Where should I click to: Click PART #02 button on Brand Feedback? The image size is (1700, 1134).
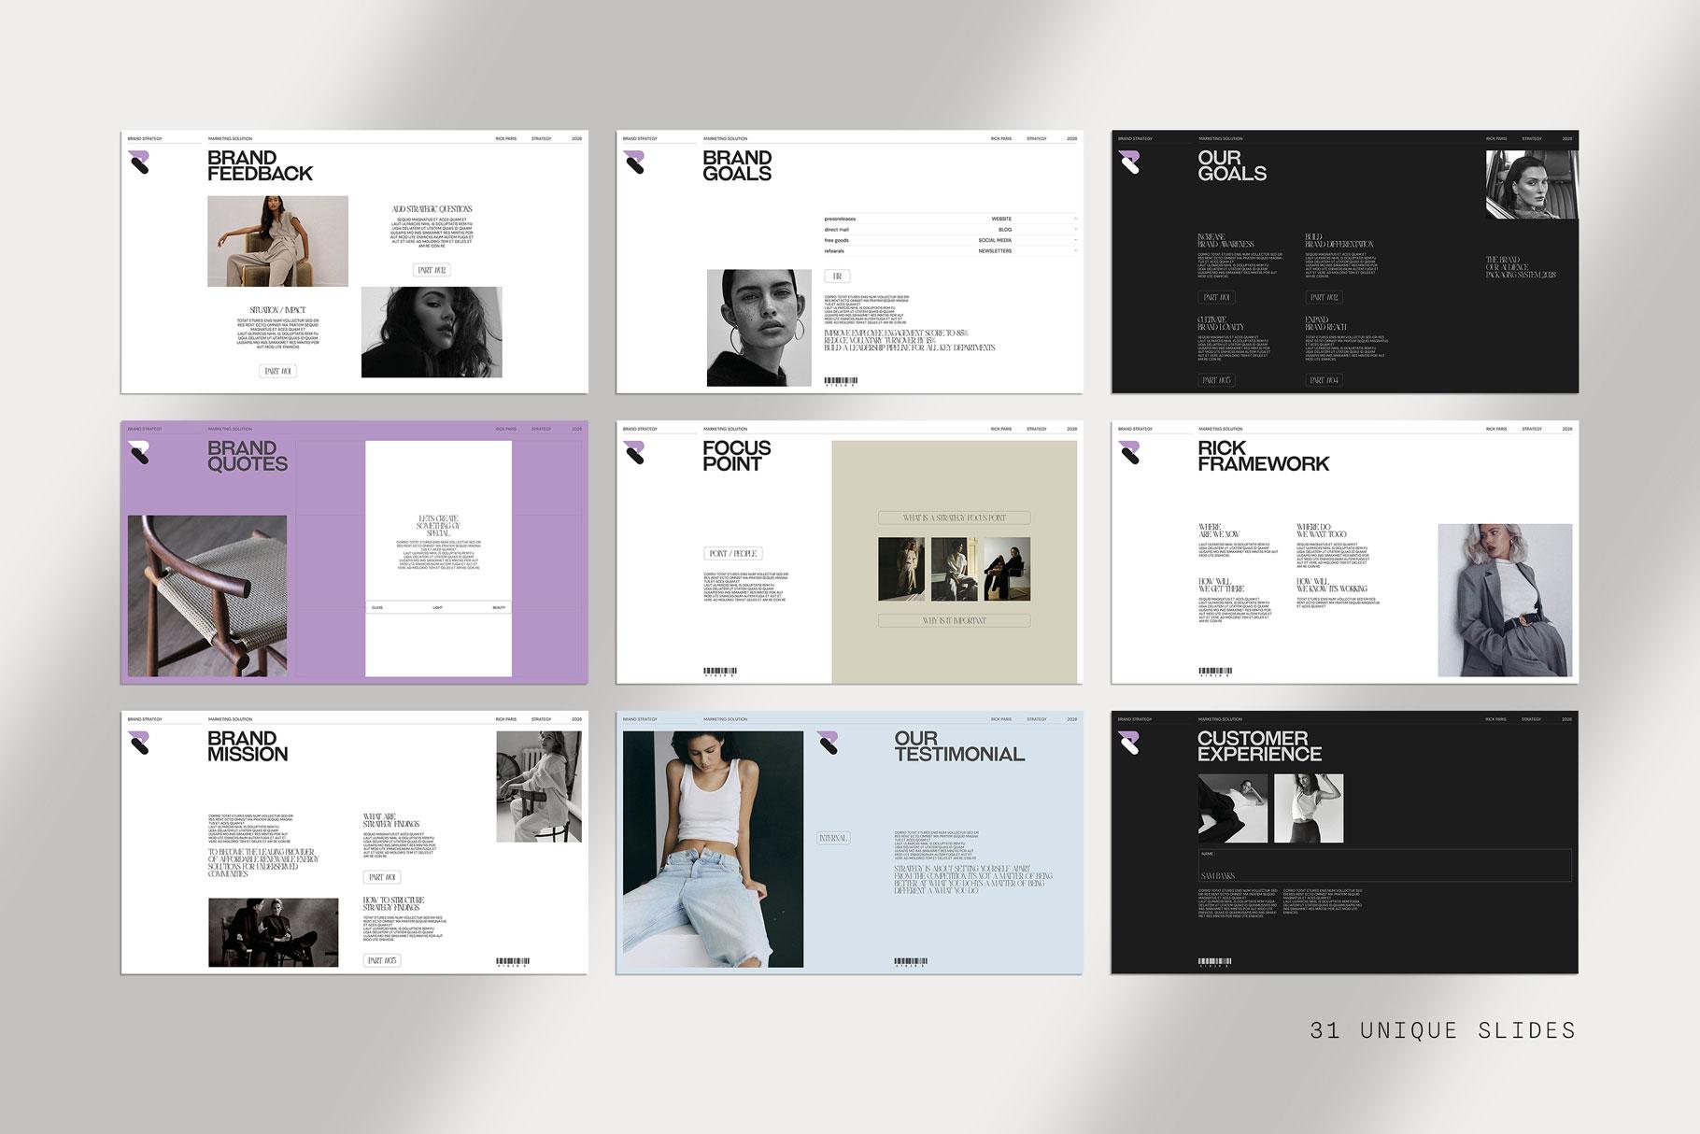(432, 270)
